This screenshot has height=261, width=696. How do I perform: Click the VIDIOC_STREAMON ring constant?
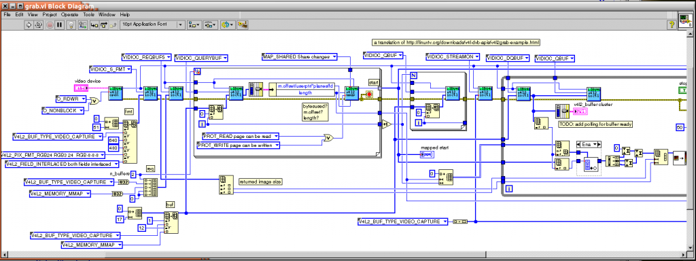tap(453, 56)
